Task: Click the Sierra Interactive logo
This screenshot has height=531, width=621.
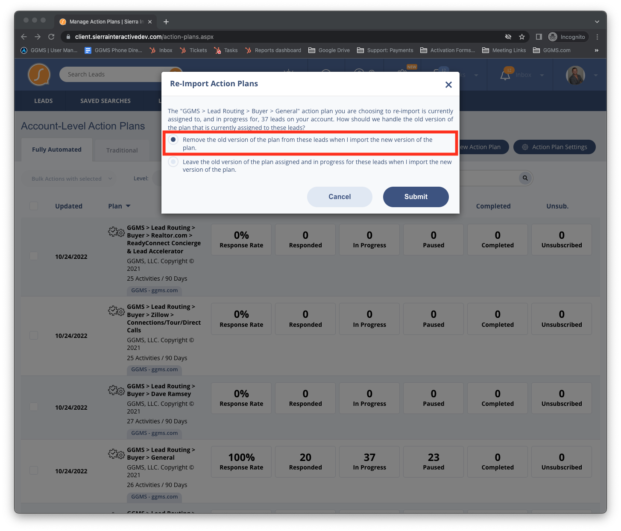Action: (x=39, y=74)
